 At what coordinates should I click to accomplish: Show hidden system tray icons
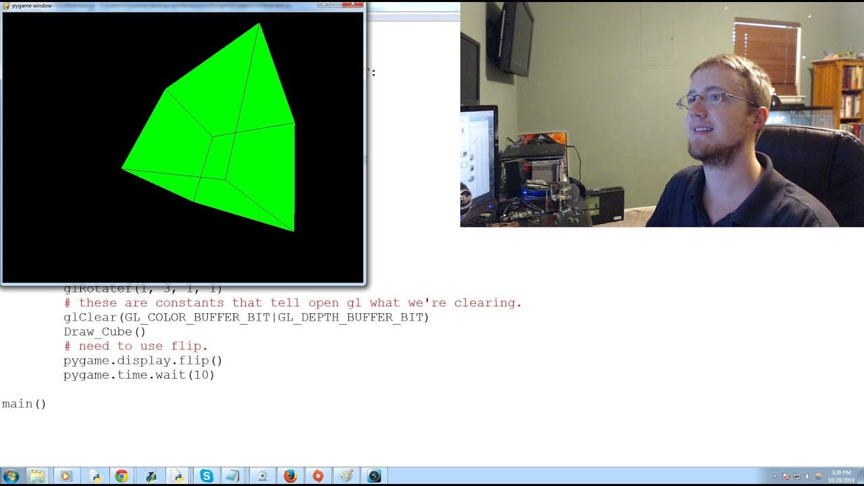[774, 477]
